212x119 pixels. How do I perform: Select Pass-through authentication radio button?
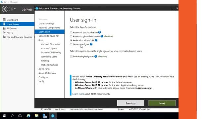71,36
